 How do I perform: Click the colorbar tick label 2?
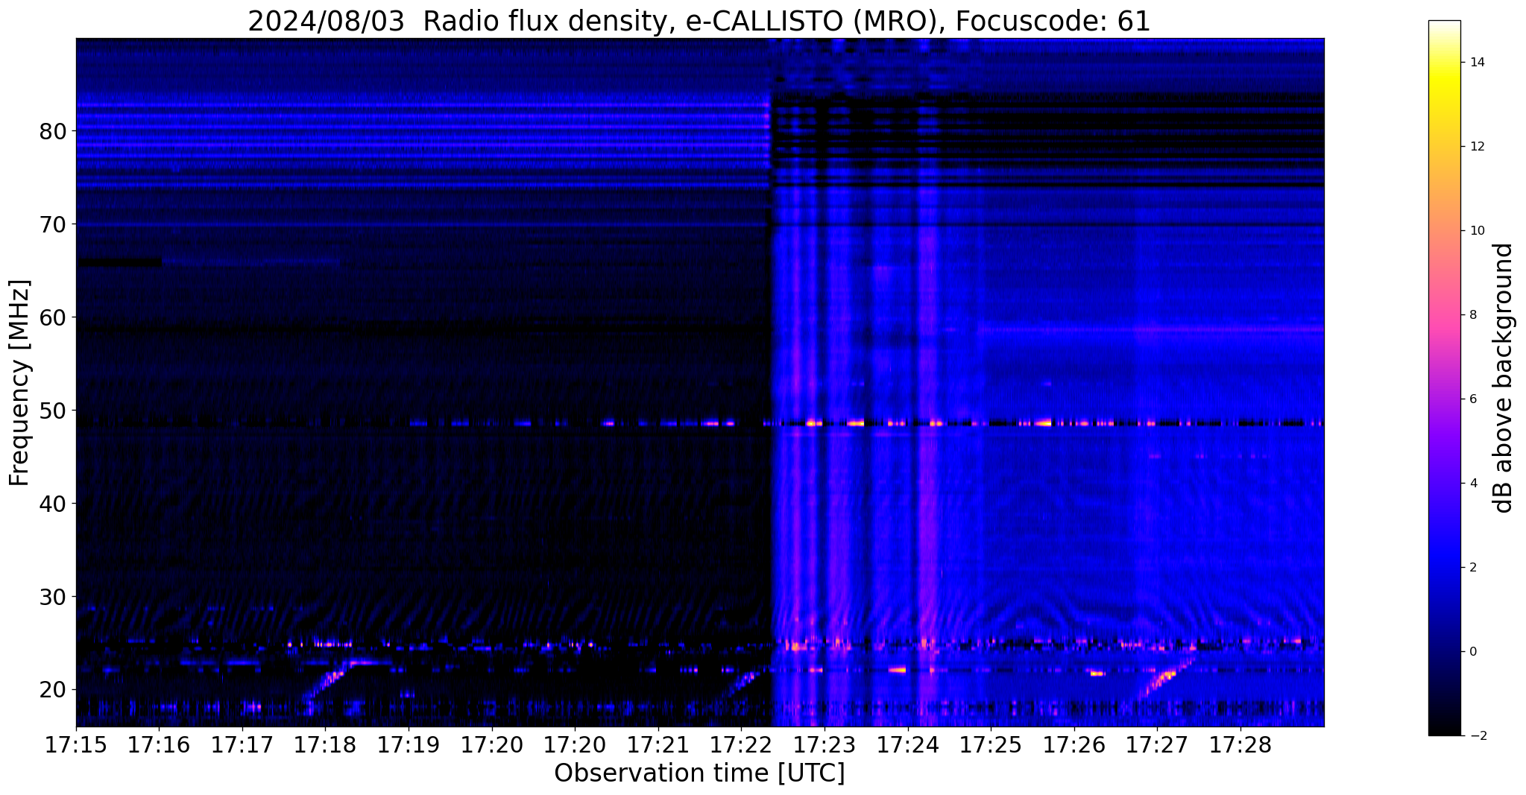(1472, 568)
